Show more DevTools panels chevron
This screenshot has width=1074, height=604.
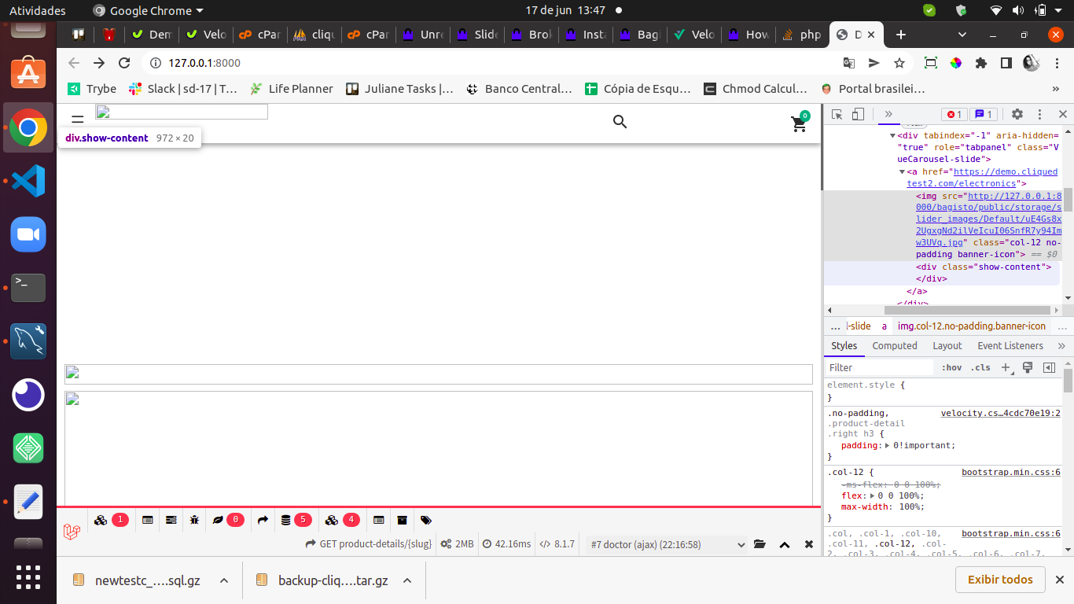click(888, 114)
